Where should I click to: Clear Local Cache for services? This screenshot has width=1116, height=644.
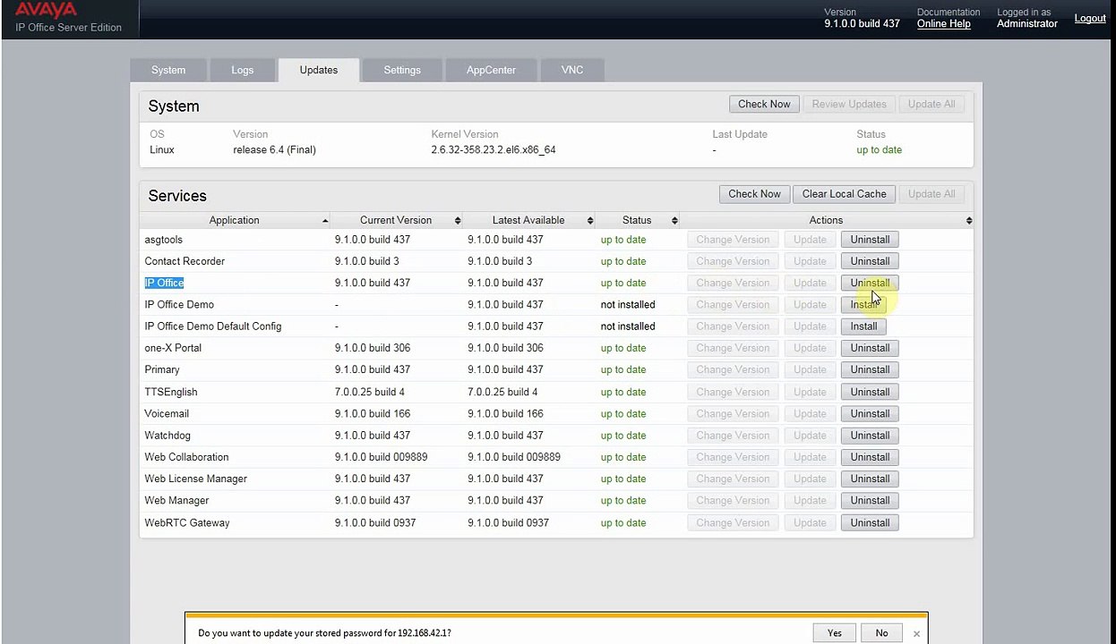click(844, 194)
